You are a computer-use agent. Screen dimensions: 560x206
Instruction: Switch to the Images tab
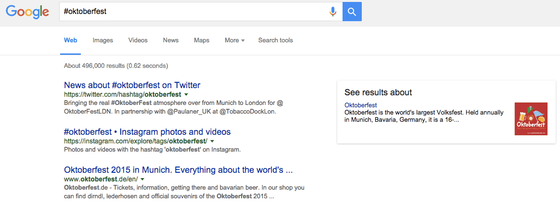(x=103, y=40)
